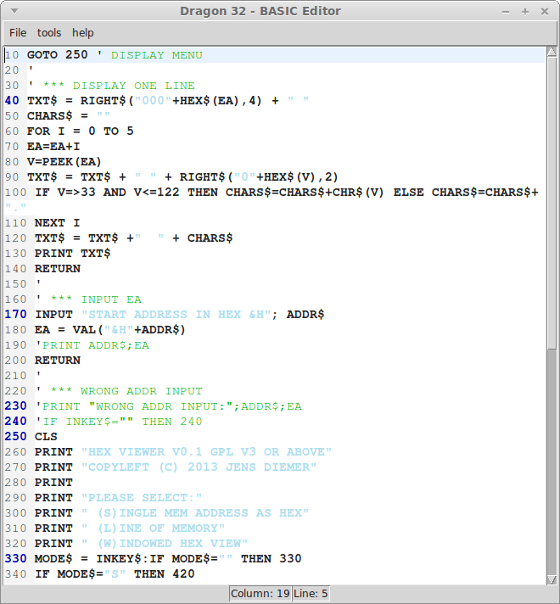Image resolution: width=560 pixels, height=604 pixels.
Task: Click the (W)INDOWED HEX VIEW string
Action: click(x=165, y=544)
